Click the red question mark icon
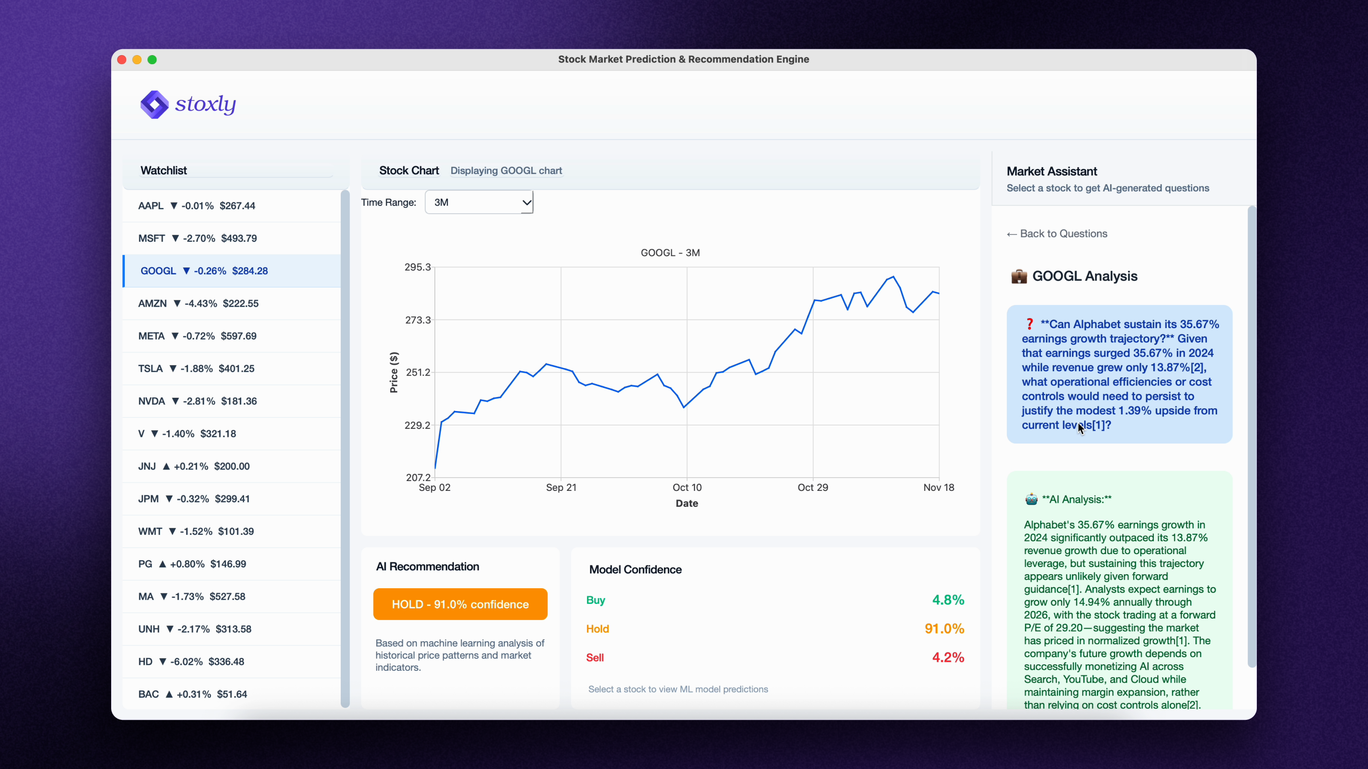The image size is (1368, 769). pyautogui.click(x=1029, y=324)
